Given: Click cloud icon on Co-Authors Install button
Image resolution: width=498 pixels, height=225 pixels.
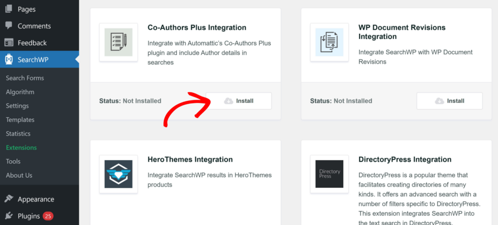Looking at the screenshot, I should coord(228,101).
